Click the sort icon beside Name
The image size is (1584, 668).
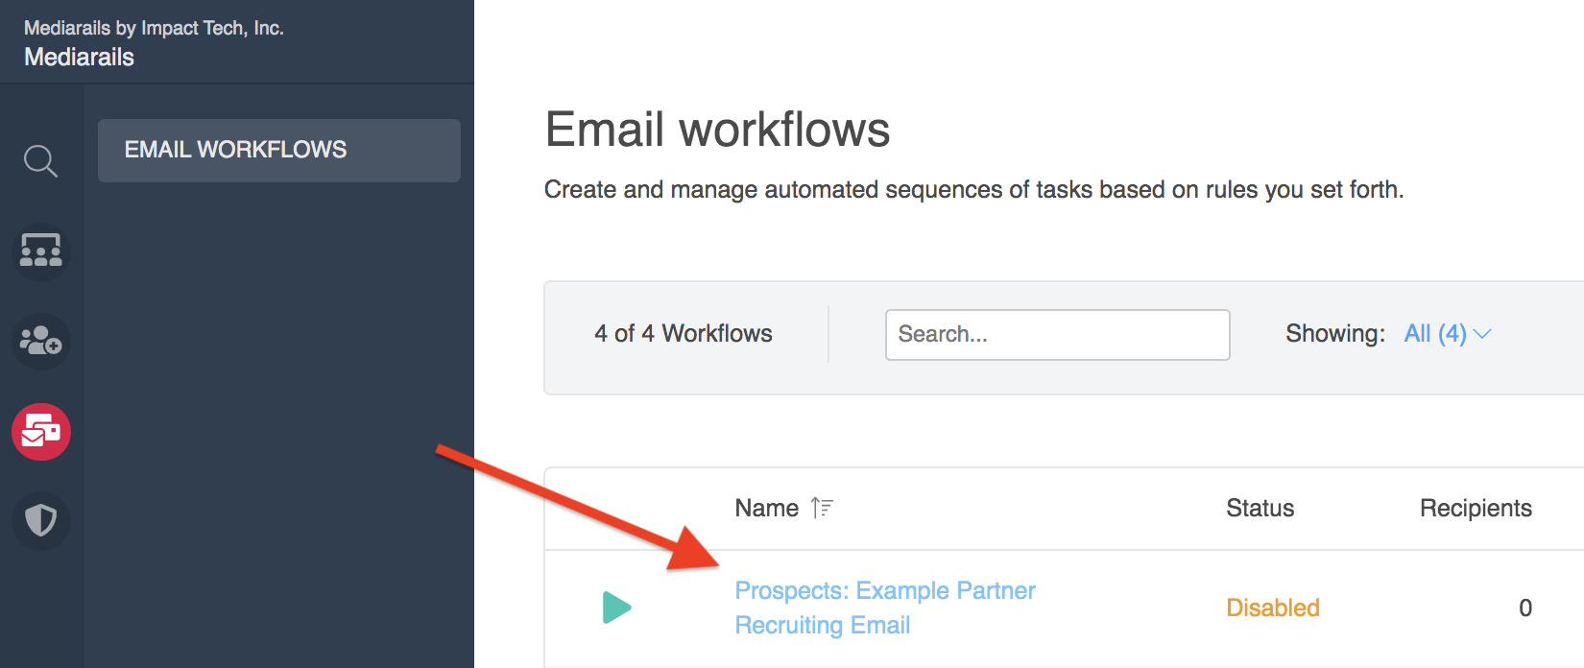point(822,508)
